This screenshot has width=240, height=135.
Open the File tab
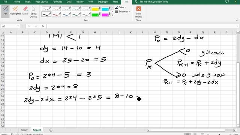pos(5,1)
